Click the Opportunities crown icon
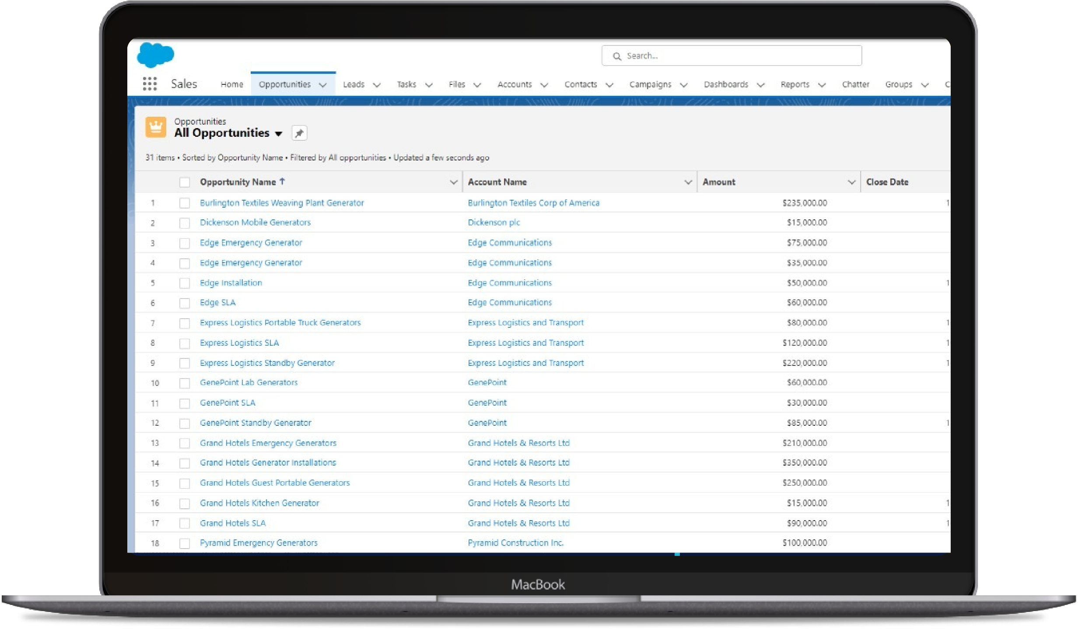Viewport: 1078px width, 629px height. click(155, 127)
